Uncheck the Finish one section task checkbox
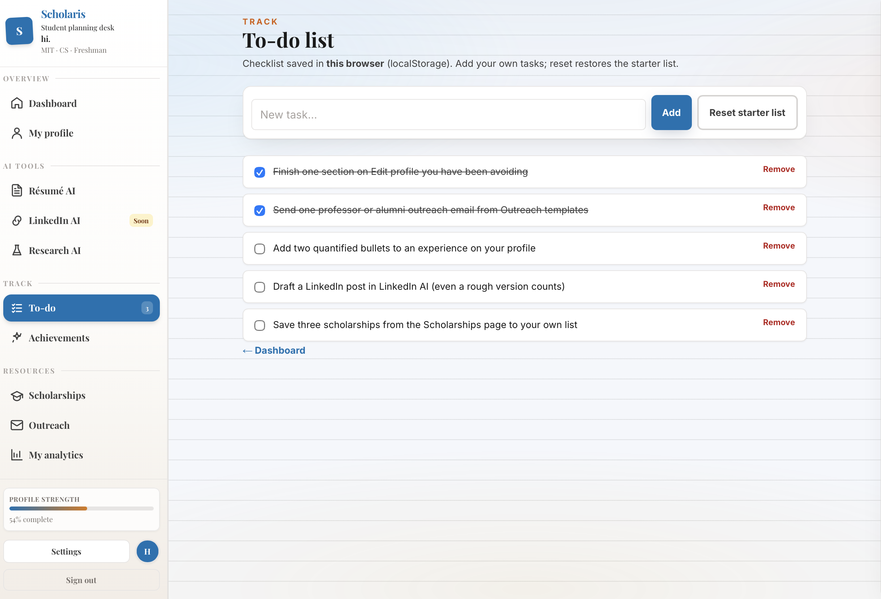This screenshot has height=599, width=881. (x=259, y=172)
